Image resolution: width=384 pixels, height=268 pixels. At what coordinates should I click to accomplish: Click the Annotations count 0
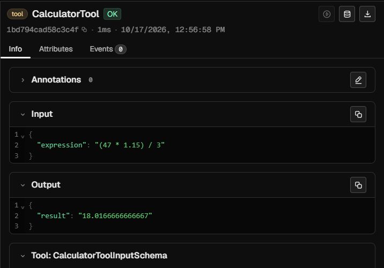pyautogui.click(x=91, y=80)
